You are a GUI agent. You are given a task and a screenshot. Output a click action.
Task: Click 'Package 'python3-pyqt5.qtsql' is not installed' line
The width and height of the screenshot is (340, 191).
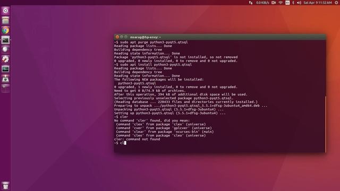tap(176, 57)
